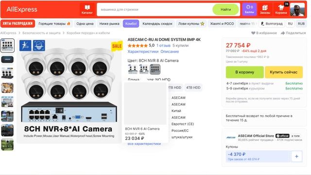Click the motion detection badge icon on the product image
The width and height of the screenshot is (311, 175).
(25, 45)
